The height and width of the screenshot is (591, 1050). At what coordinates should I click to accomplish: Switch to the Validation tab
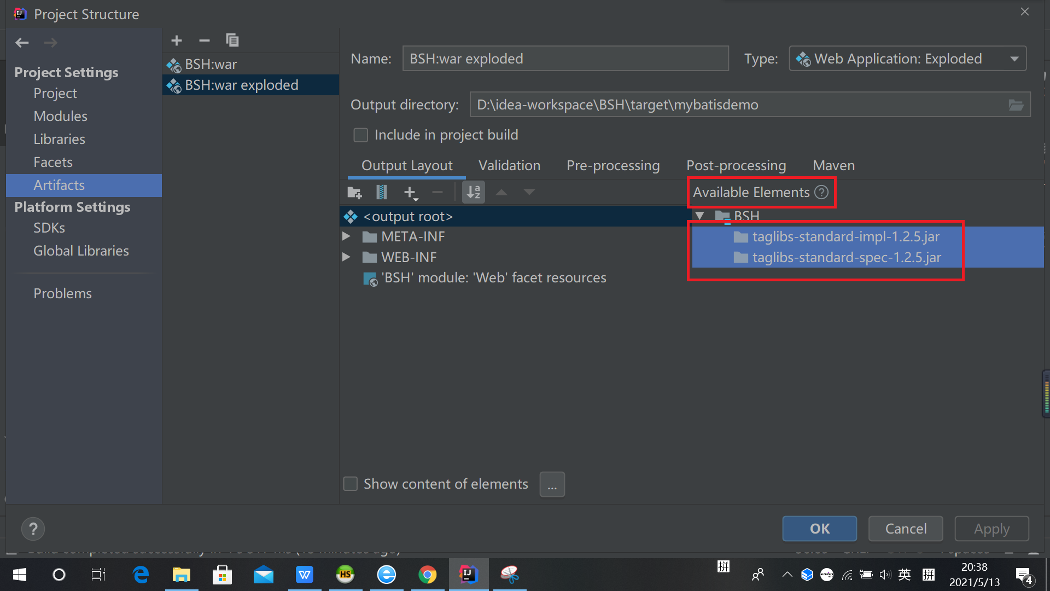[x=509, y=166]
